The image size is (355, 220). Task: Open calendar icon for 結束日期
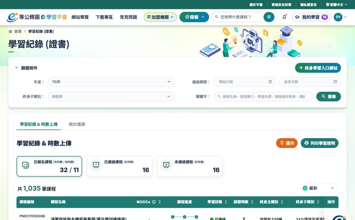click(x=335, y=81)
